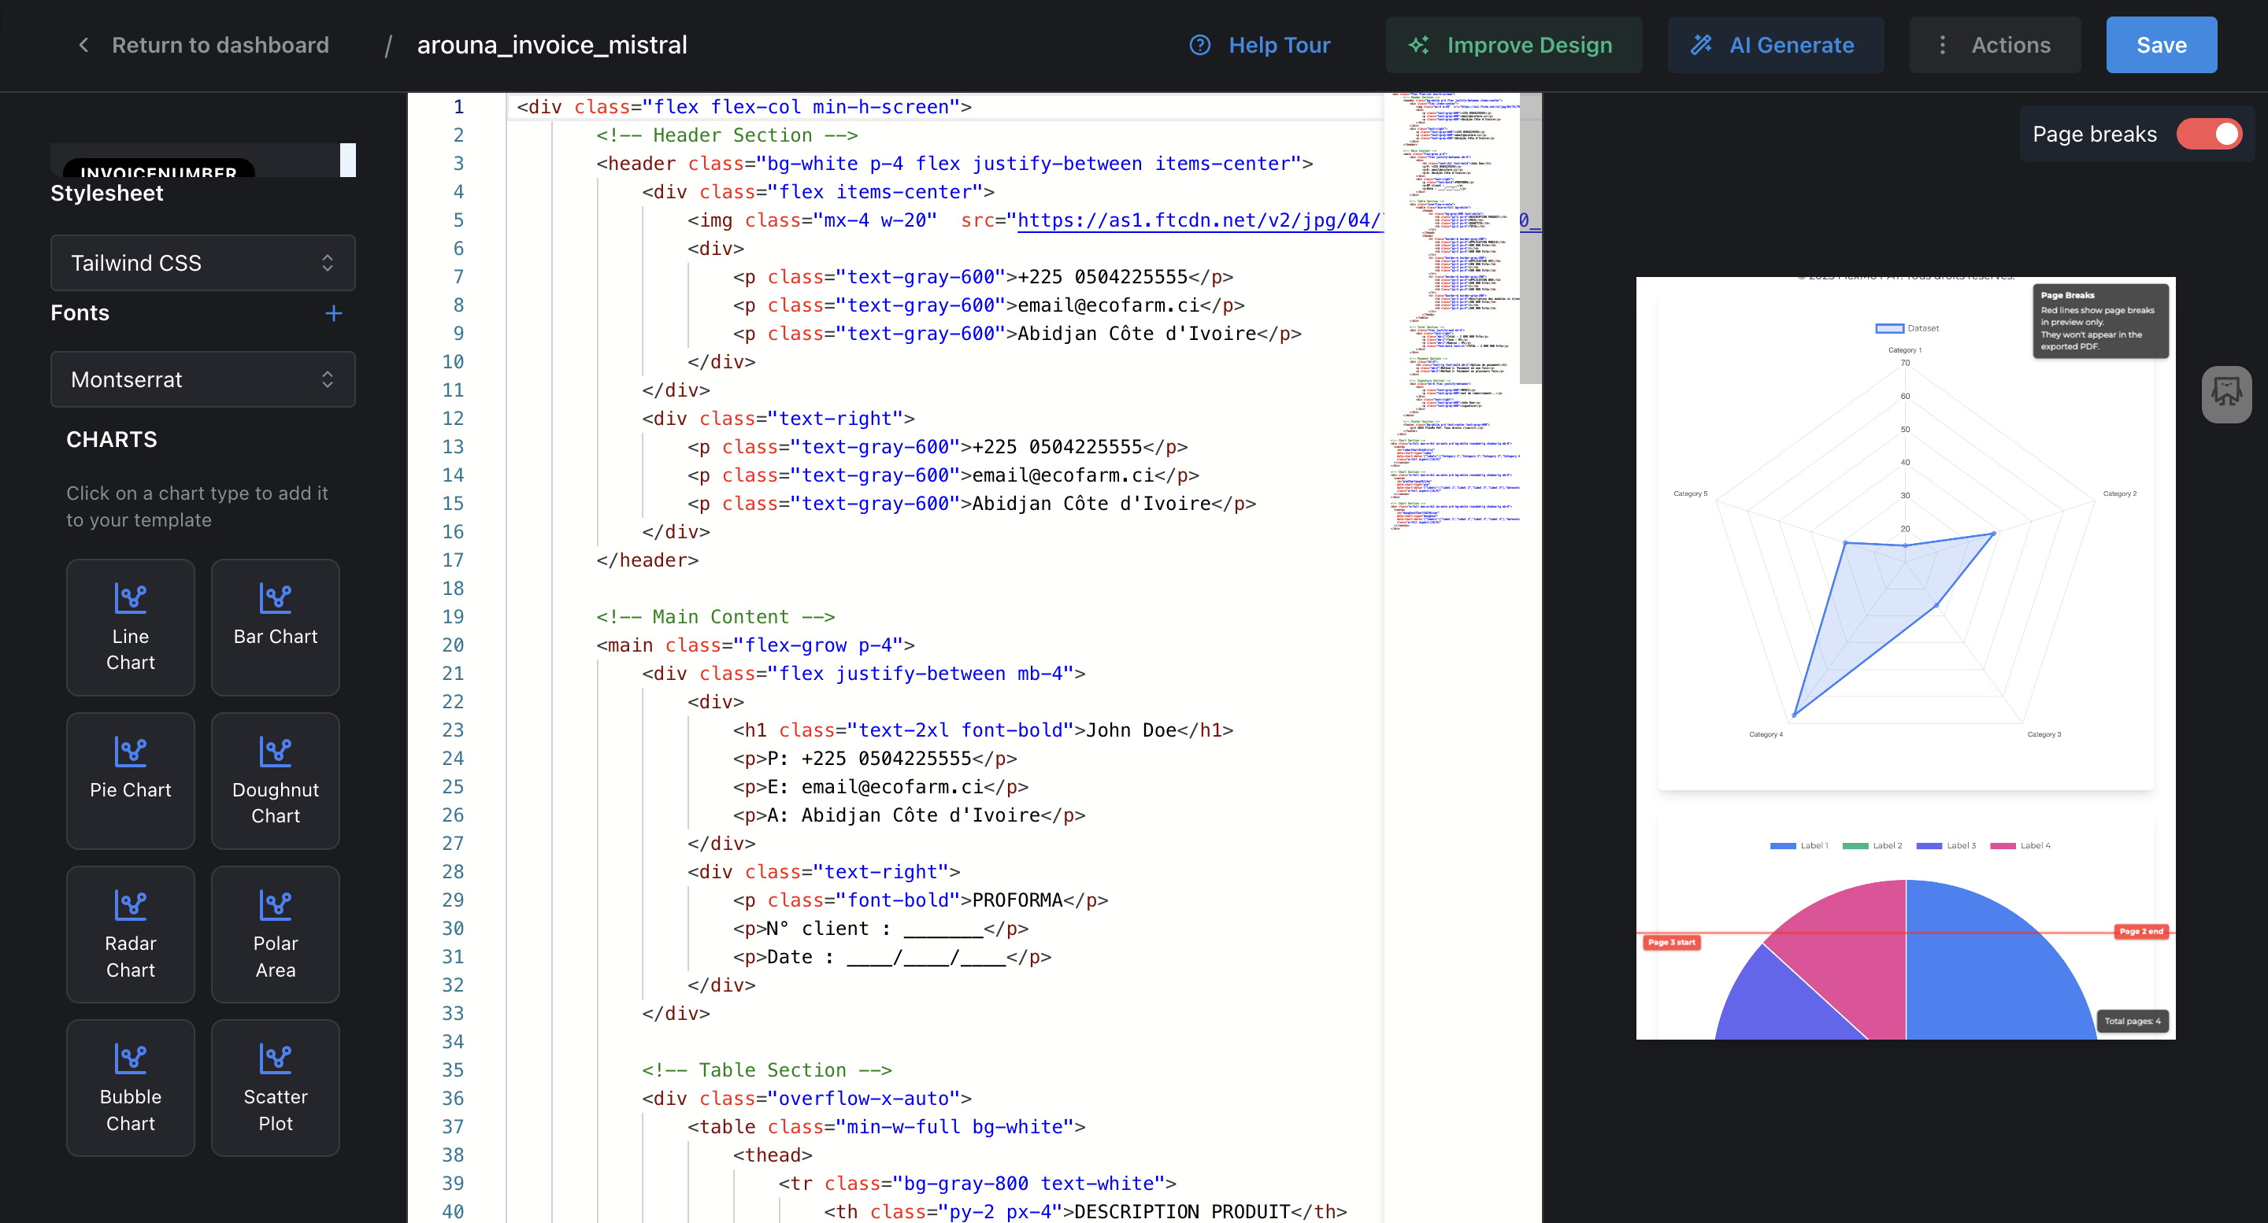Click the template name arouna_invoice_mistral
The image size is (2268, 1223).
(x=552, y=45)
